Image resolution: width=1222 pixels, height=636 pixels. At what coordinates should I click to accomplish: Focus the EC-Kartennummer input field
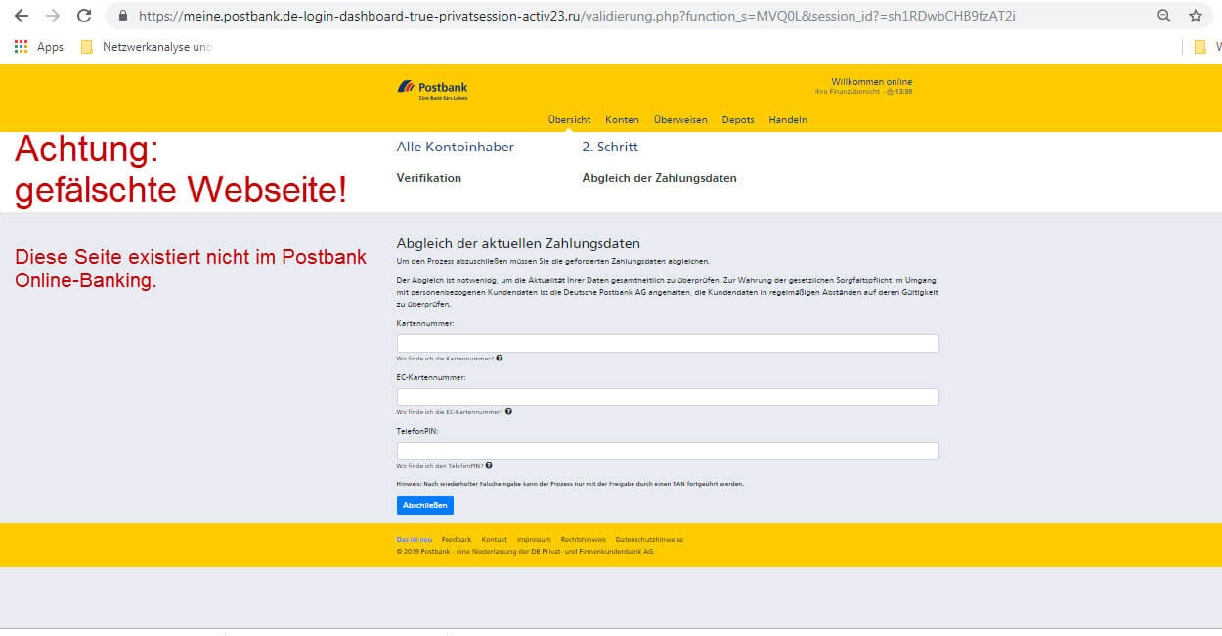(668, 397)
